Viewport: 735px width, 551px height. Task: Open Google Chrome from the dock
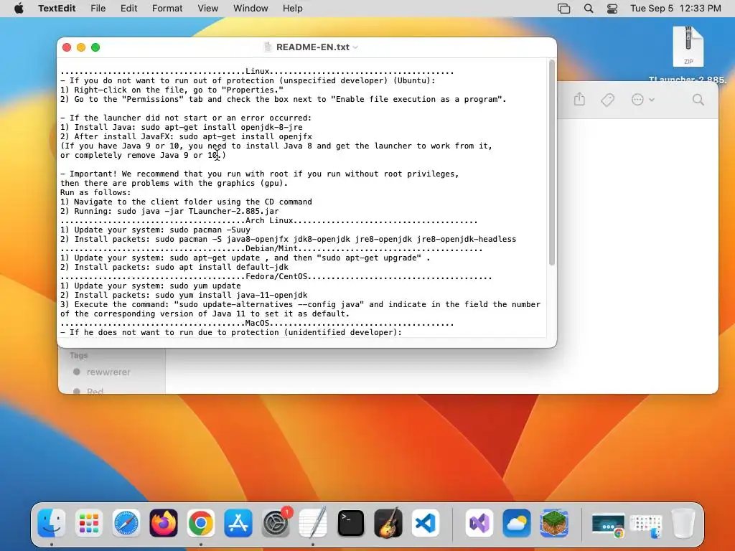coord(201,523)
